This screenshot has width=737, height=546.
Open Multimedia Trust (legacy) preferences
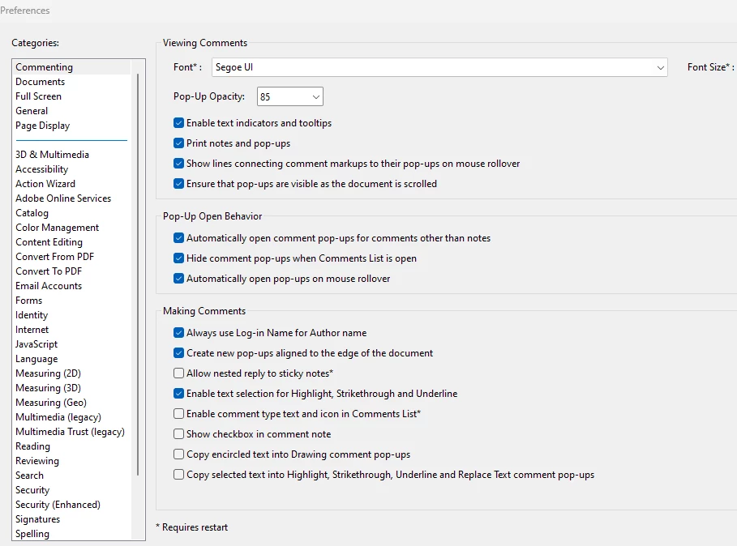[72, 431]
